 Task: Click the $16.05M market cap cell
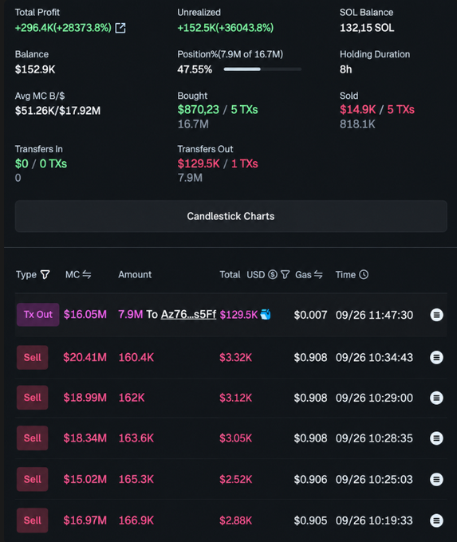(x=85, y=315)
